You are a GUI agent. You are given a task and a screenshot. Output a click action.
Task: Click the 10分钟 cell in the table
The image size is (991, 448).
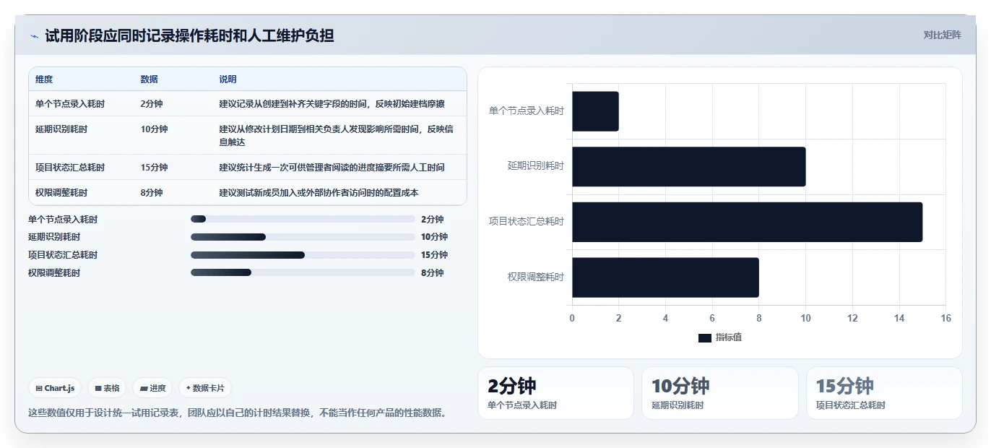tap(154, 129)
